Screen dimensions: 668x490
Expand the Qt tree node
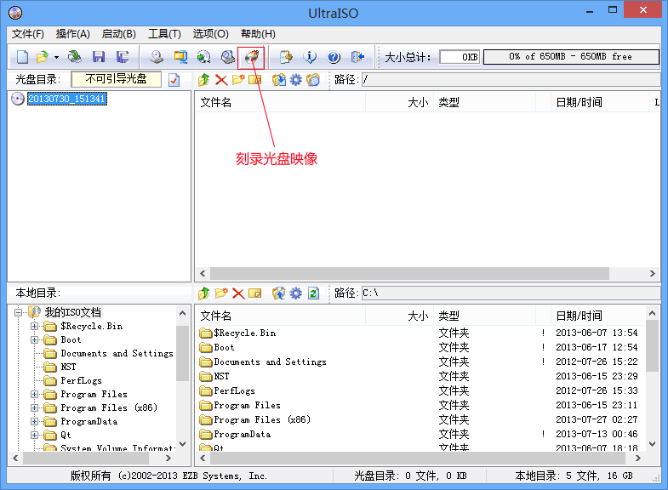point(35,436)
